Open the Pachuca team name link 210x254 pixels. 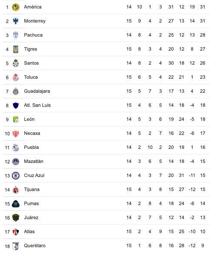[33, 35]
